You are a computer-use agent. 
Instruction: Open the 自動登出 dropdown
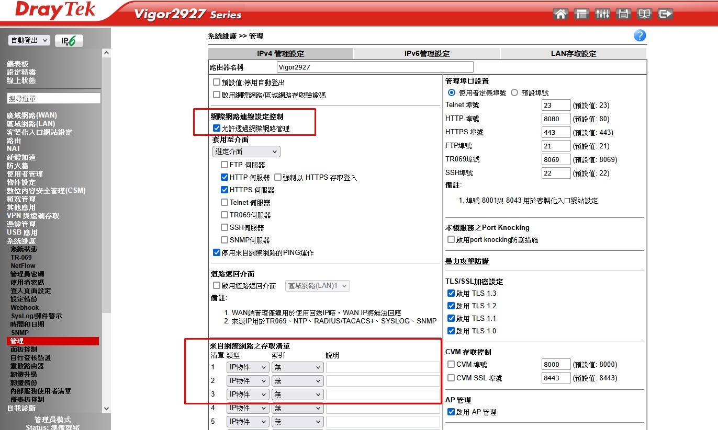29,40
